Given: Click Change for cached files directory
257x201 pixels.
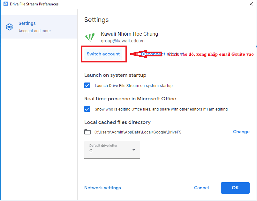Looking at the screenshot, I should pos(241,132).
